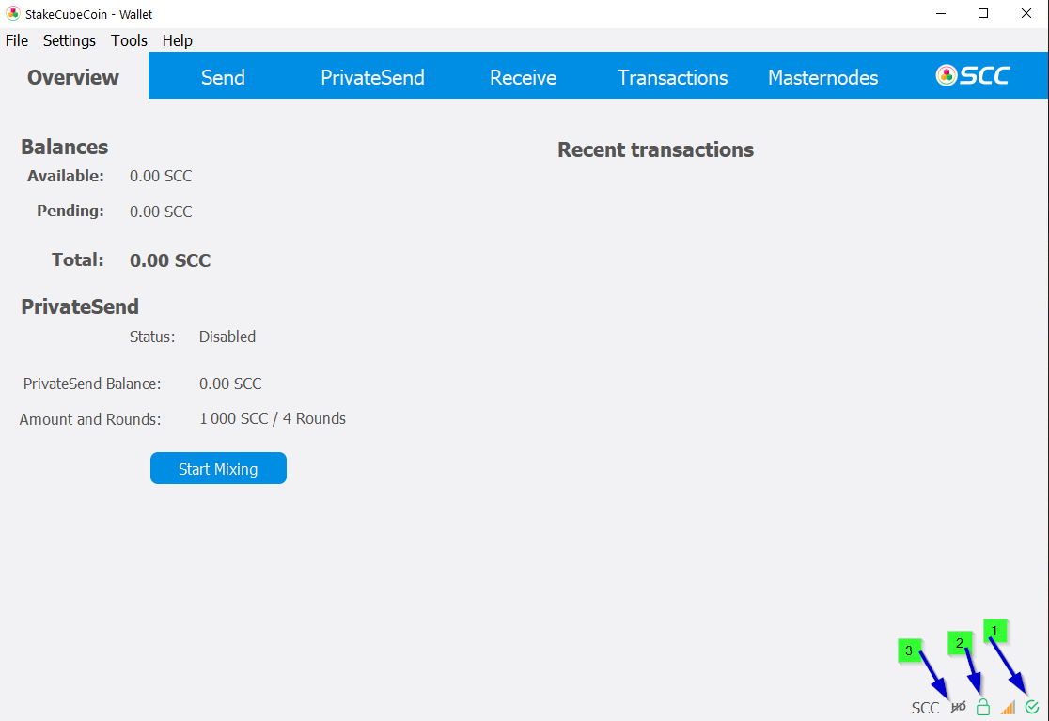Click the Pending balance 0.00 SCC value
Screen dimensions: 1049x721
161,212
